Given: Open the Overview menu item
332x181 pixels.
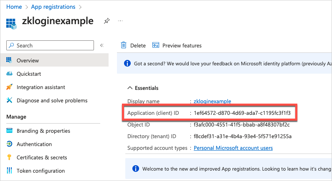Looking at the screenshot, I should (28, 60).
